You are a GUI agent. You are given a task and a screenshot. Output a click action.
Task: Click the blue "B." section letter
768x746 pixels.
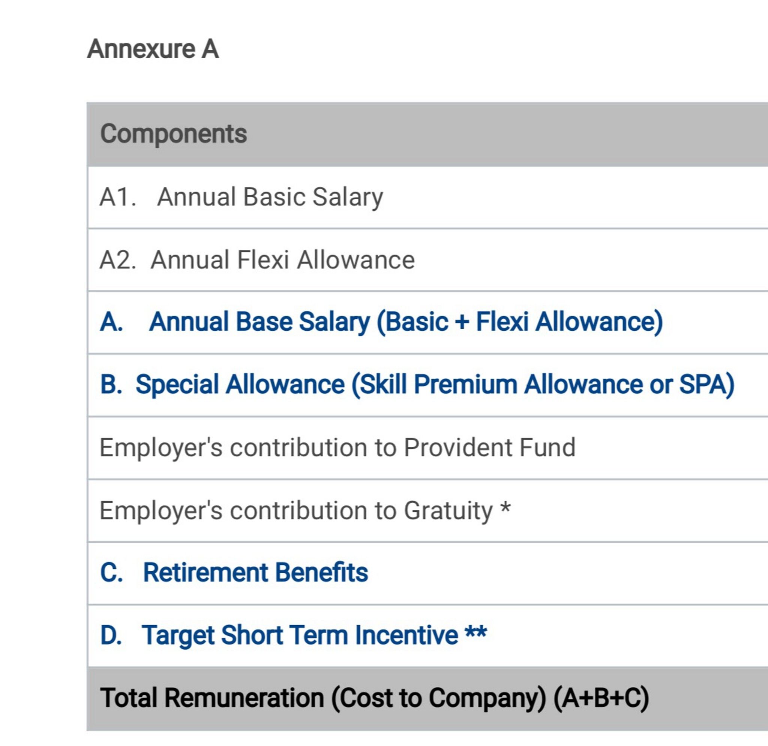pyautogui.click(x=111, y=385)
